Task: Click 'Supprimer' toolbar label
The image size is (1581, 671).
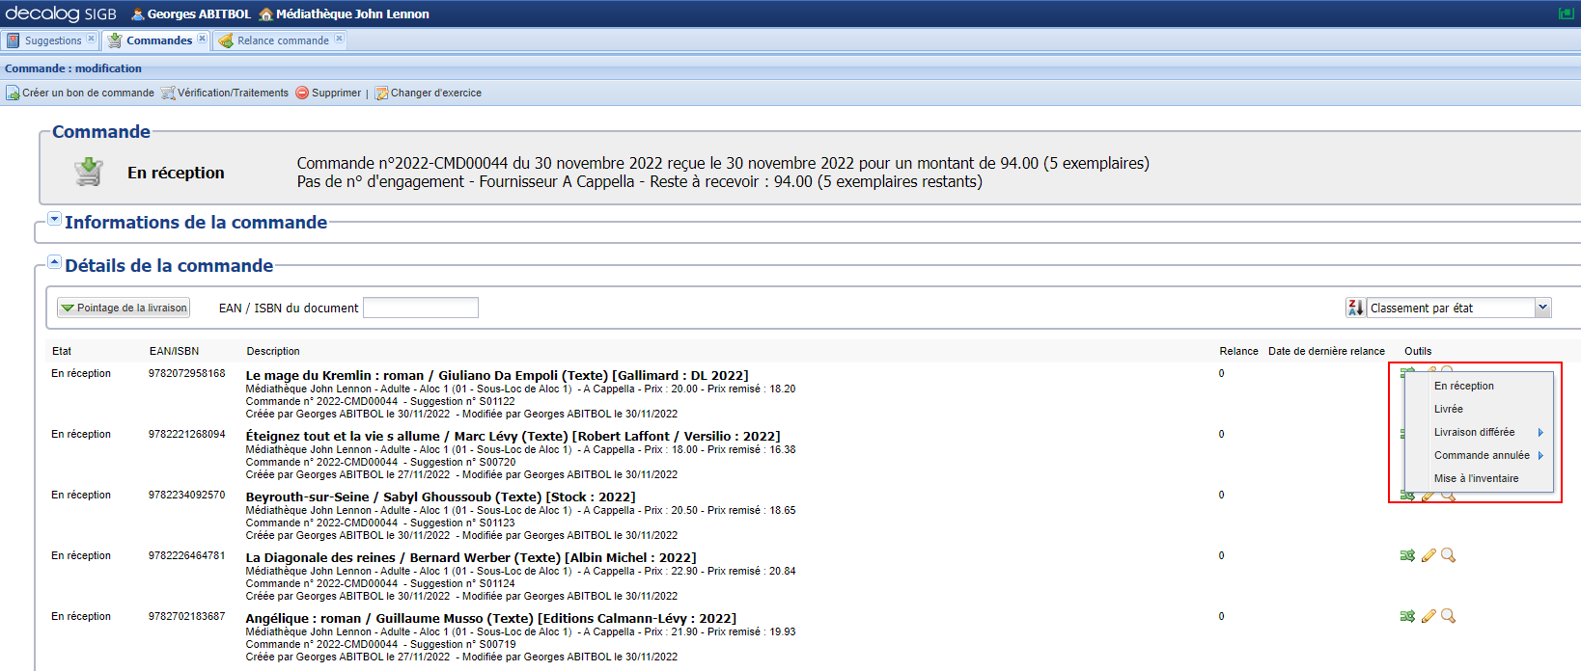Action: (x=336, y=93)
